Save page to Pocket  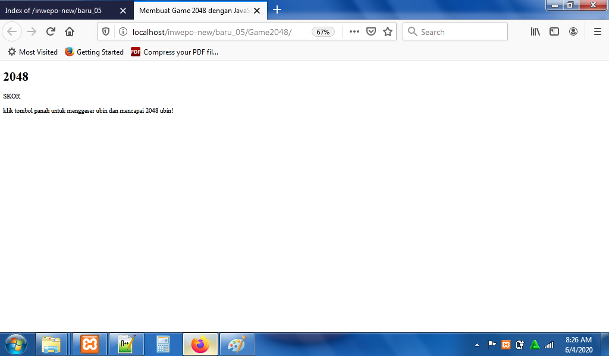(x=371, y=32)
